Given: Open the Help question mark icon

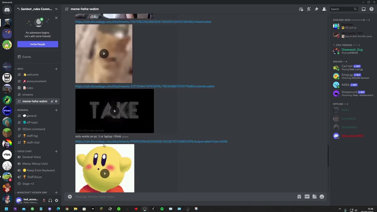Looking at the screenshot, I should [371, 9].
